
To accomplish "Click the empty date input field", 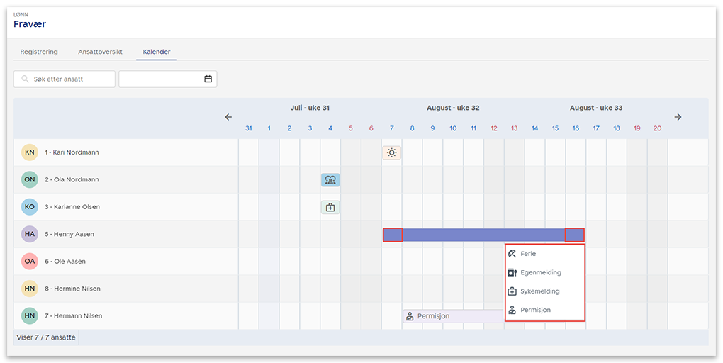I will coord(160,79).
